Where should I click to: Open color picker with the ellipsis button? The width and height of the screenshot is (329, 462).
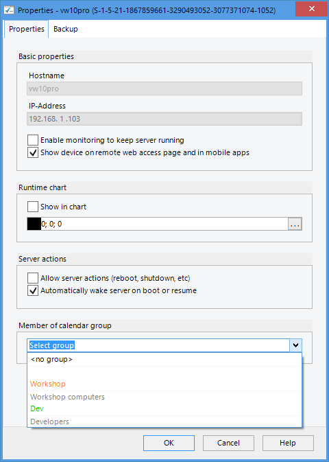click(295, 224)
